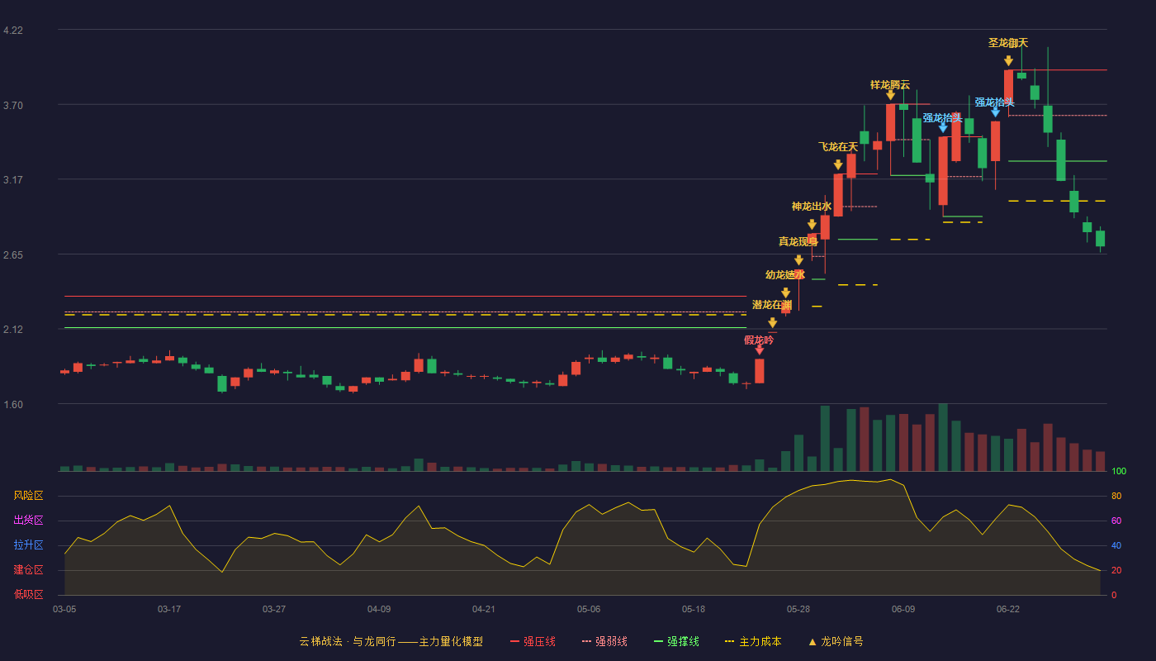Viewport: 1156px width, 661px height.
Task: Click the 05-18 date label
Action: (x=694, y=609)
